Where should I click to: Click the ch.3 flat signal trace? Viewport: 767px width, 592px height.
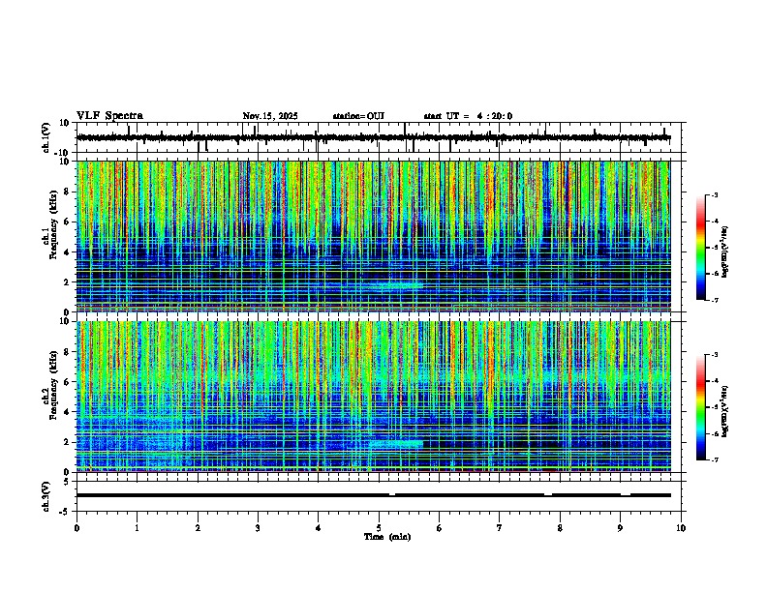pyautogui.click(x=373, y=495)
